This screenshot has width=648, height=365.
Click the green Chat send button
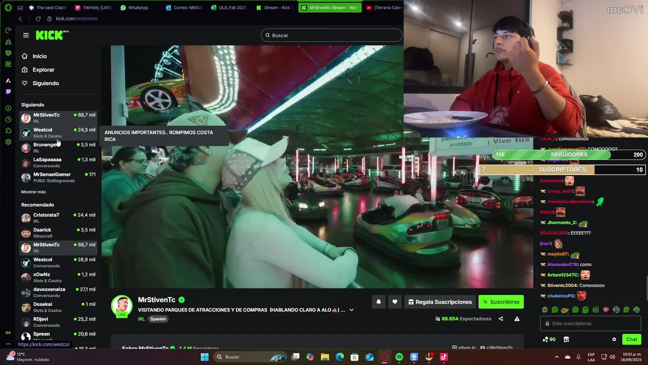(x=631, y=339)
